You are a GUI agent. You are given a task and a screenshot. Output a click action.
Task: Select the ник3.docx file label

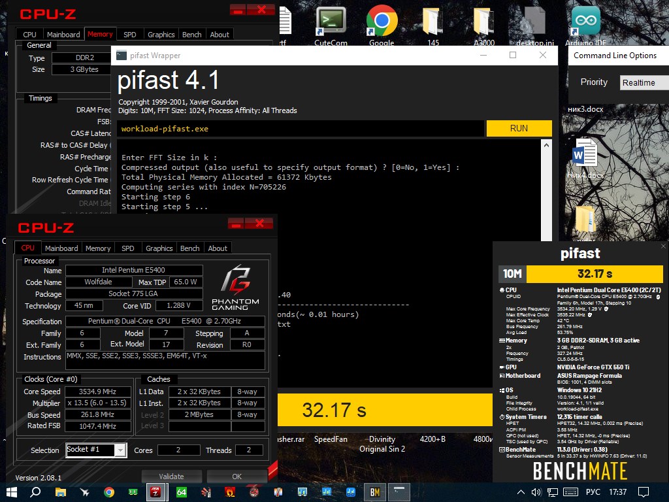click(x=585, y=109)
